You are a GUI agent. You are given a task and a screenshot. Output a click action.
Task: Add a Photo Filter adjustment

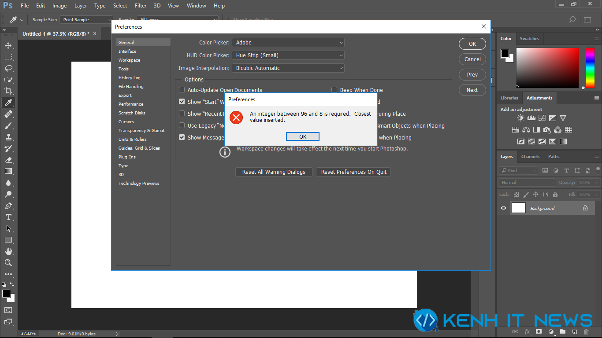click(547, 130)
